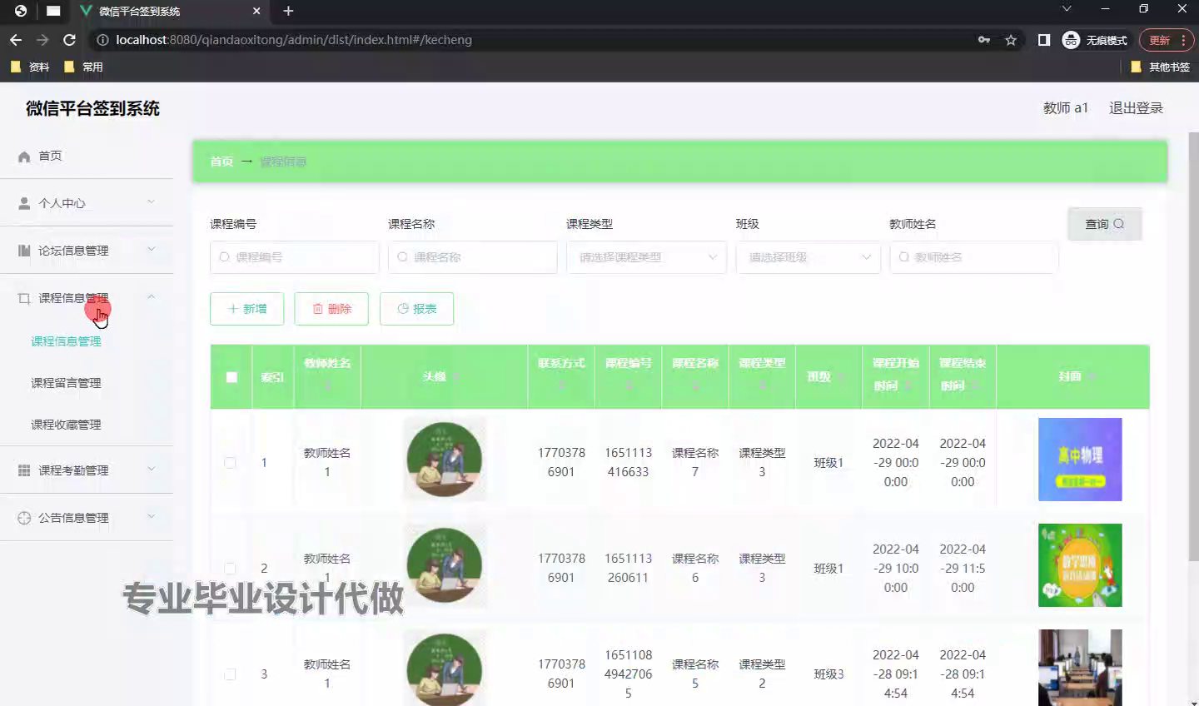Focus the 课程名称 search input
The height and width of the screenshot is (706, 1199).
pos(473,257)
